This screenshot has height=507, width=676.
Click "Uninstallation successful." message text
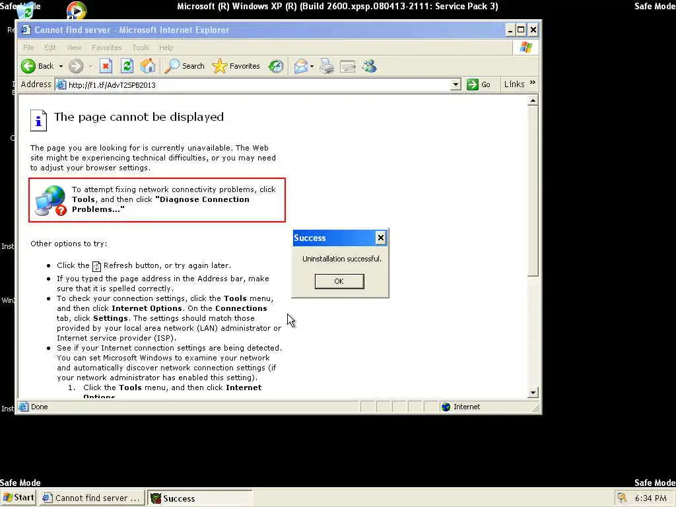click(342, 259)
